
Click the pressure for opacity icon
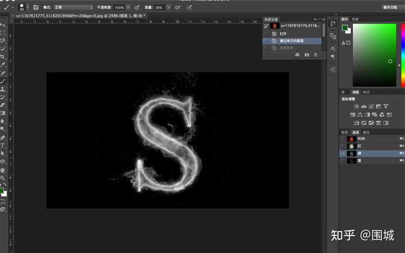[137, 7]
